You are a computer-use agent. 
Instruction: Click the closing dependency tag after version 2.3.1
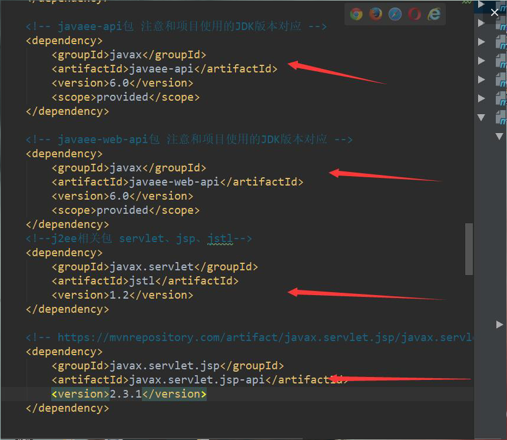pyautogui.click(x=68, y=408)
